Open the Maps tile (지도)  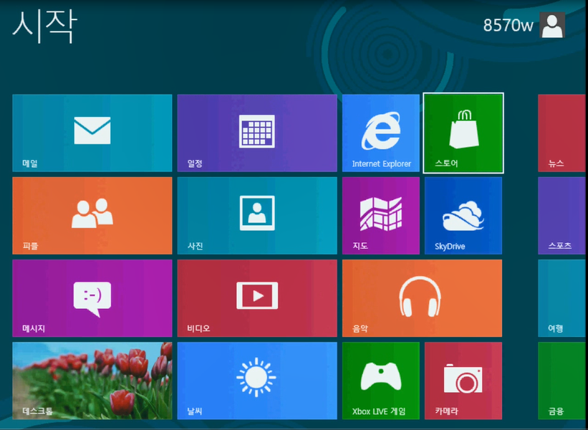click(381, 216)
